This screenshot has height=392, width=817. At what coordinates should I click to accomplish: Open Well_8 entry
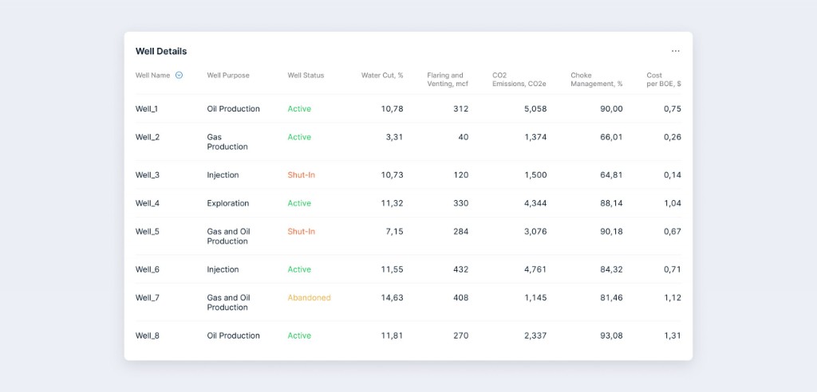click(x=148, y=335)
